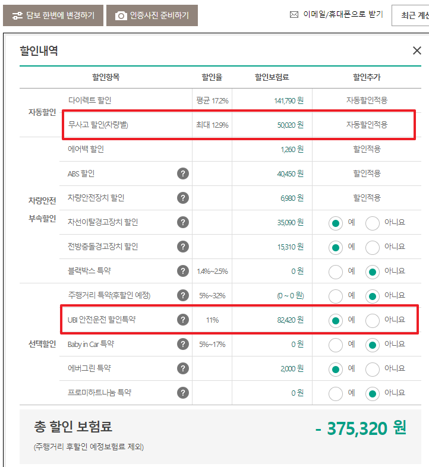The height and width of the screenshot is (467, 429).
Task: Select 아니요 for Baby in Car 특약
Action: (x=373, y=345)
